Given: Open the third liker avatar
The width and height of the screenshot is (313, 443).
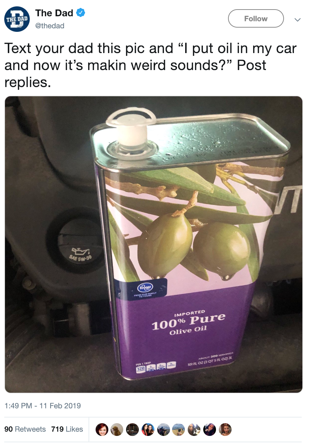Looking at the screenshot, I should [x=132, y=429].
